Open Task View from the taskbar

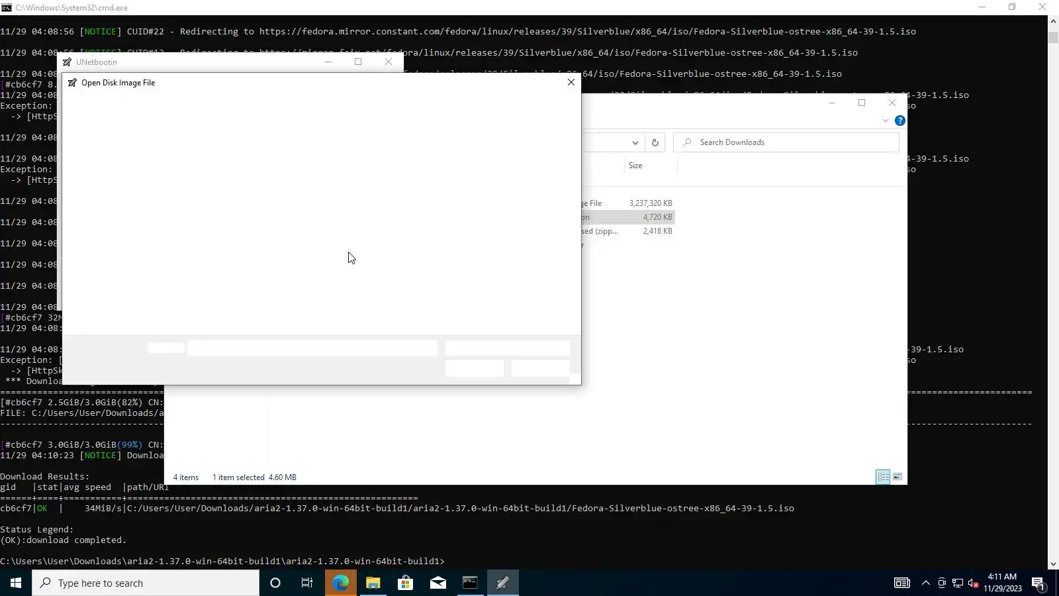[307, 583]
